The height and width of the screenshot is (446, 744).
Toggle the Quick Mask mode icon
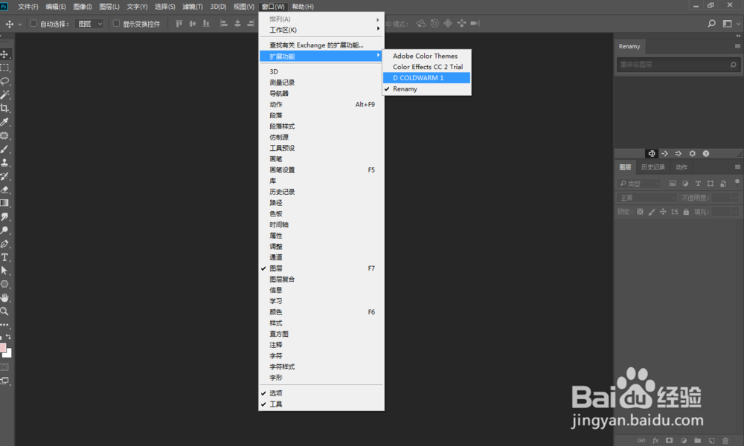pos(4,367)
